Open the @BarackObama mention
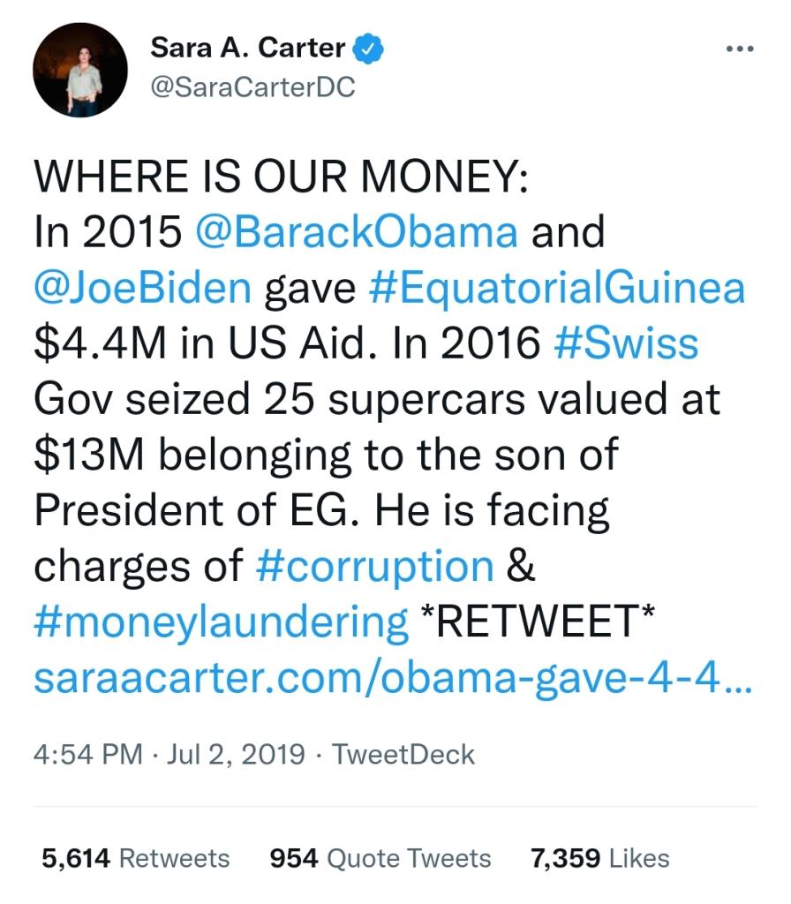The width and height of the screenshot is (791, 904). 354,232
